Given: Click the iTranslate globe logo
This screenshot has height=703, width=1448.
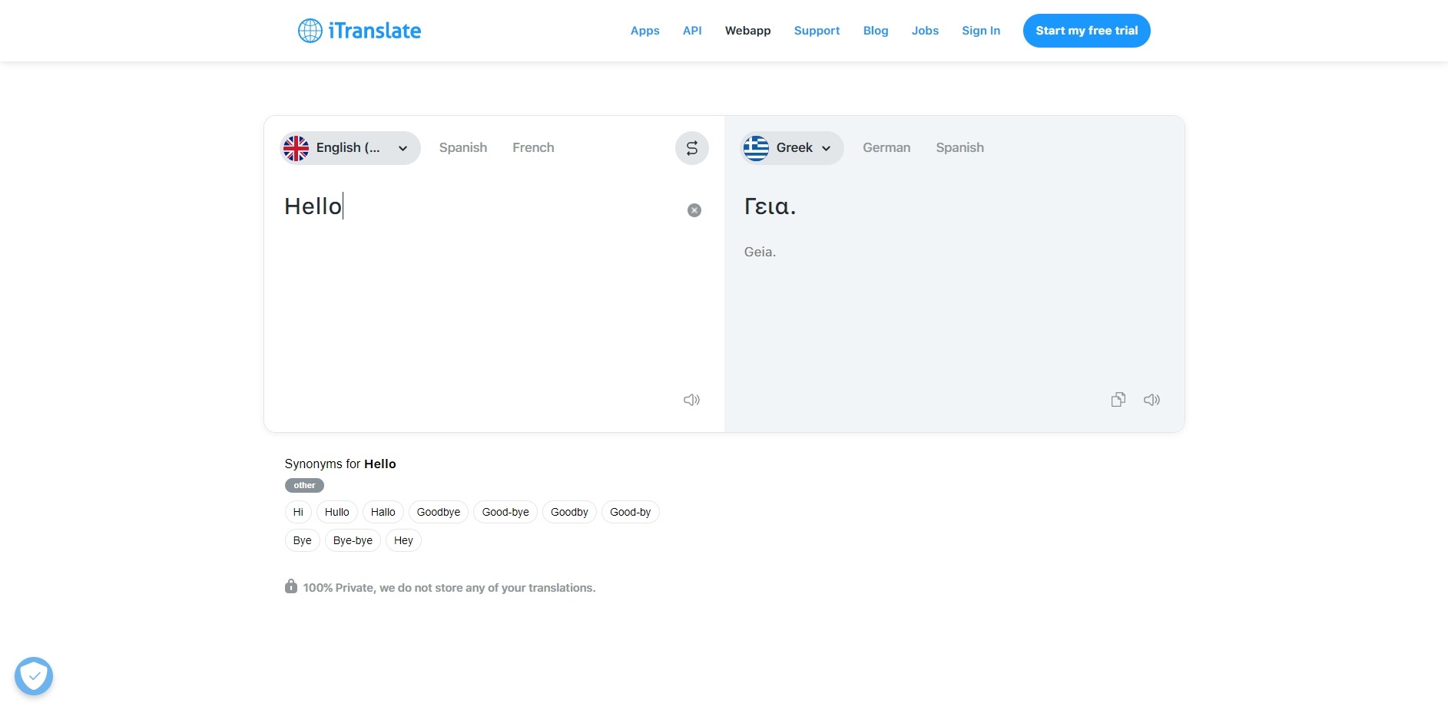Looking at the screenshot, I should 310,31.
